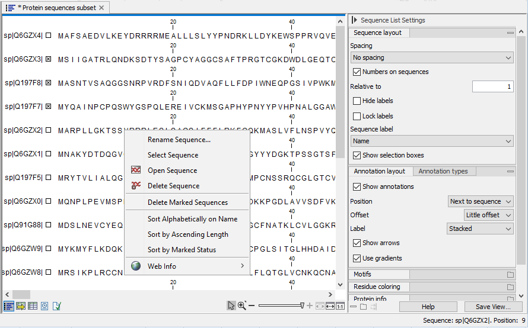
Task: Click the zoom out minus icon
Action: 252,306
